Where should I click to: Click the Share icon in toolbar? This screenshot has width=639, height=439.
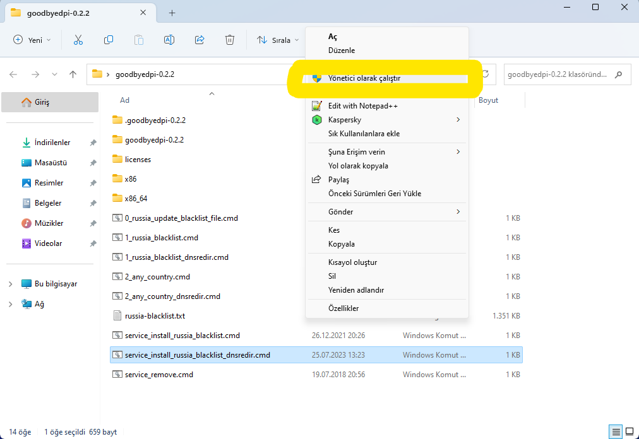200,40
